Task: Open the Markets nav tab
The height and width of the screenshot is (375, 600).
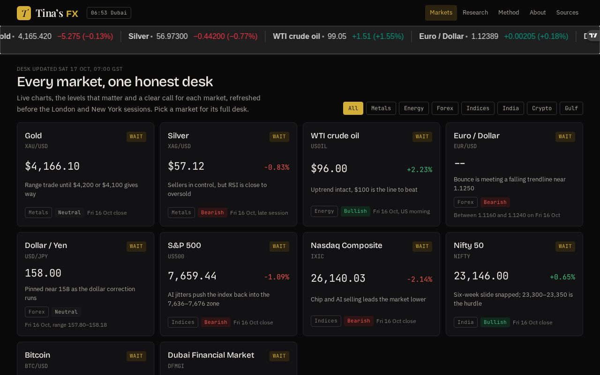Action: 441,13
